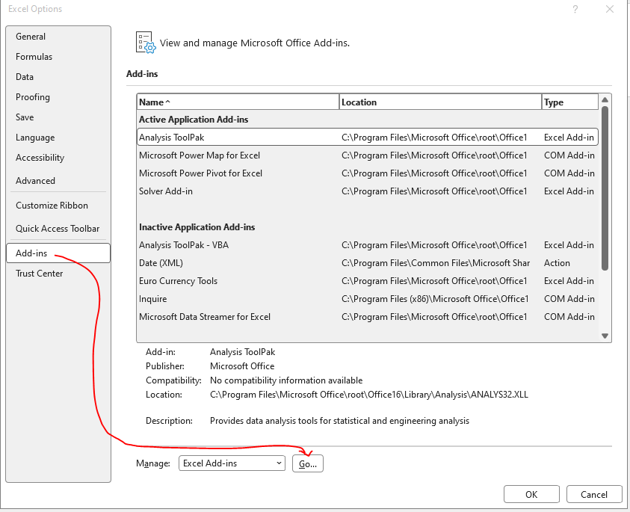This screenshot has height=512, width=630.
Task: Click Cancel to dismiss options
Action: (594, 494)
